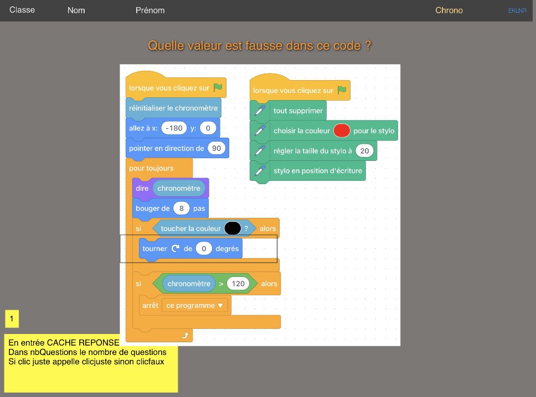The height and width of the screenshot is (397, 536).
Task: Click 'pointer en direction de' text
Action: pyautogui.click(x=167, y=148)
